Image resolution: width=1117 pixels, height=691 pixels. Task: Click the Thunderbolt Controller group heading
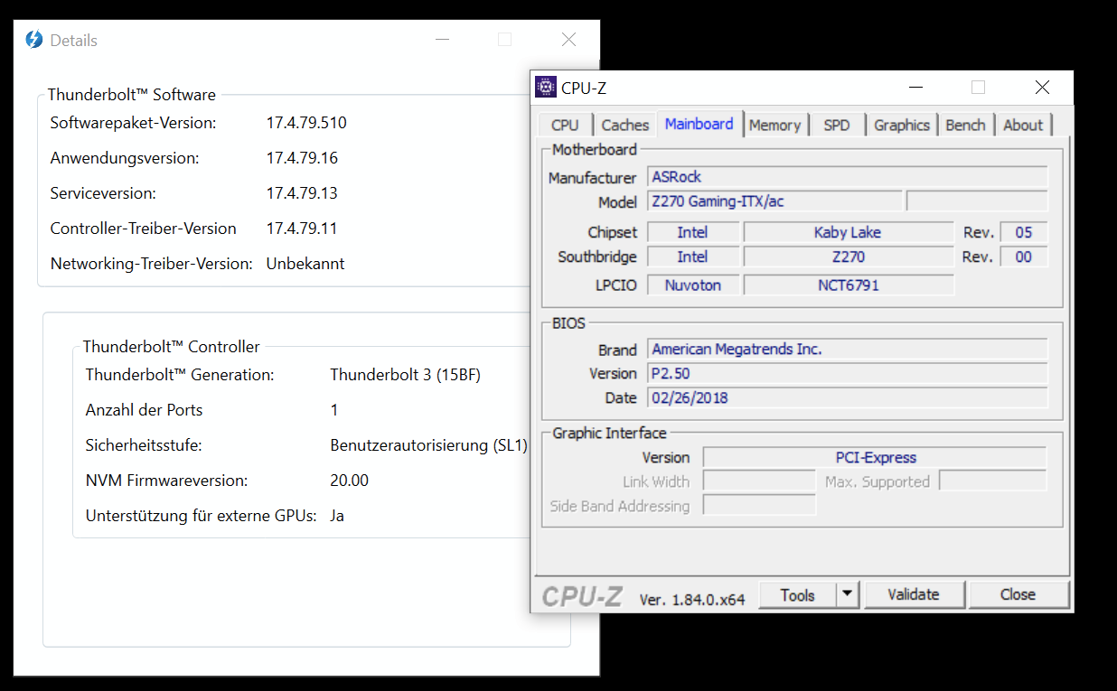[x=172, y=347]
